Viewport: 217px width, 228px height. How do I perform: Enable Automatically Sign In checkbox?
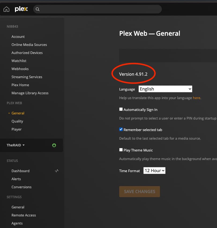(121, 109)
